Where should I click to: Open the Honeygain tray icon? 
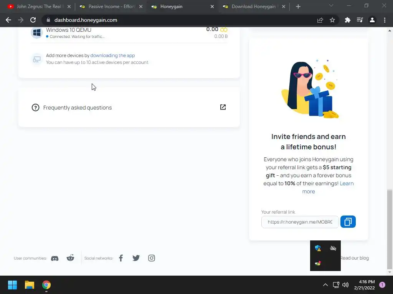[318, 263]
